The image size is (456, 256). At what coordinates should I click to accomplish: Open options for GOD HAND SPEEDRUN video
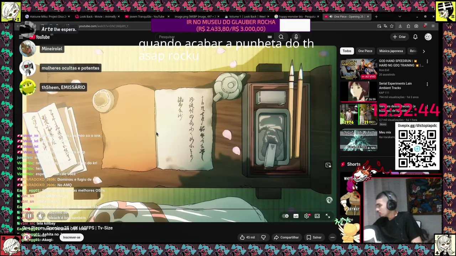pos(427,62)
